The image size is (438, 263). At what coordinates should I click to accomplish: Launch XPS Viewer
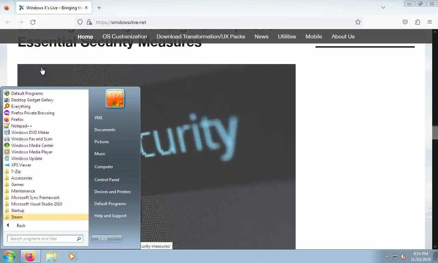46,165
